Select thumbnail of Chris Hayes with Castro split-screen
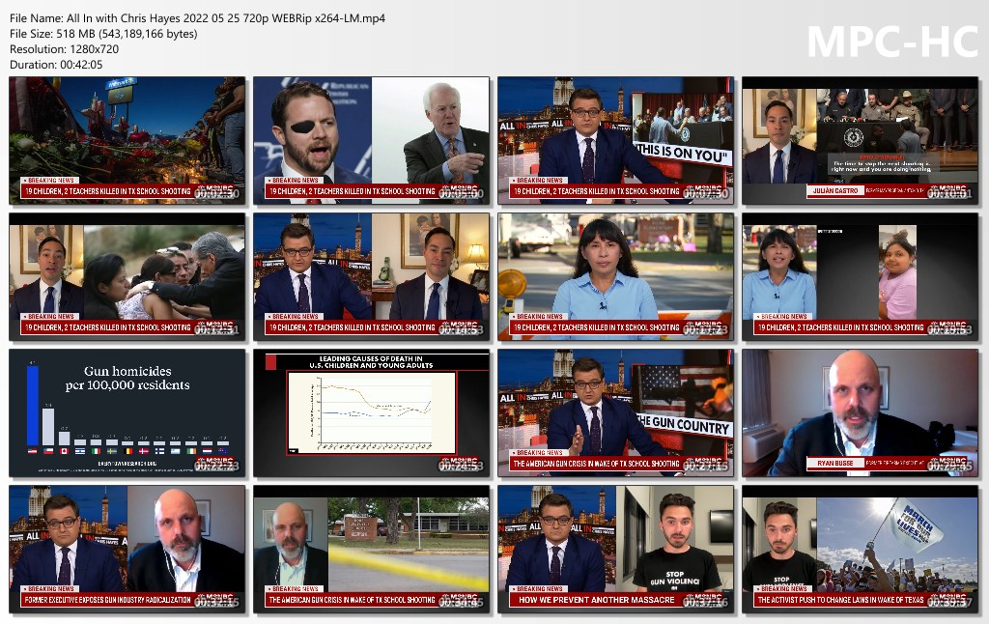The image size is (989, 624). [x=371, y=277]
